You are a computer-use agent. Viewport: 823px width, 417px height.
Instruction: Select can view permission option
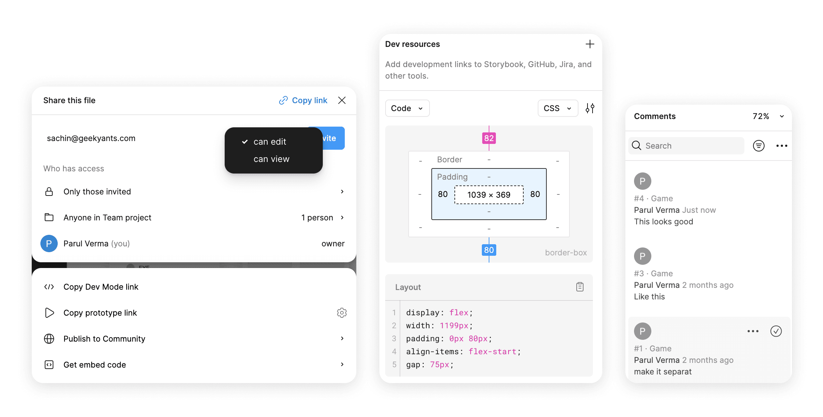(x=271, y=158)
